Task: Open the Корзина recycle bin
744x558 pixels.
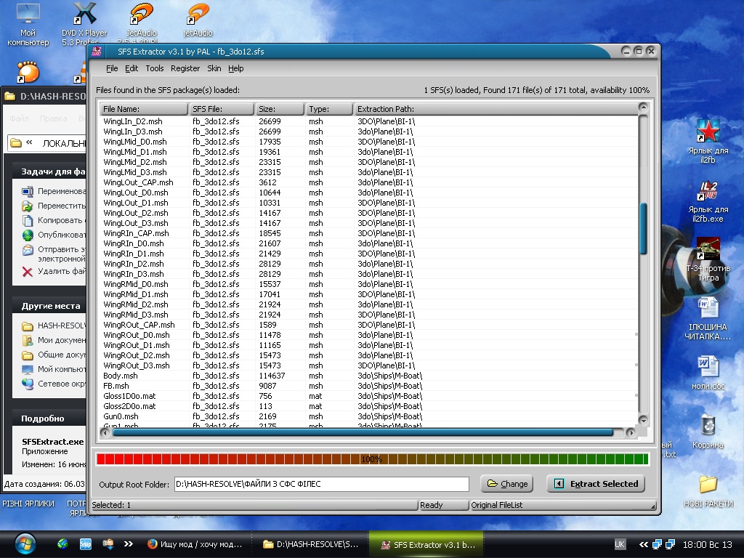Action: (x=708, y=432)
